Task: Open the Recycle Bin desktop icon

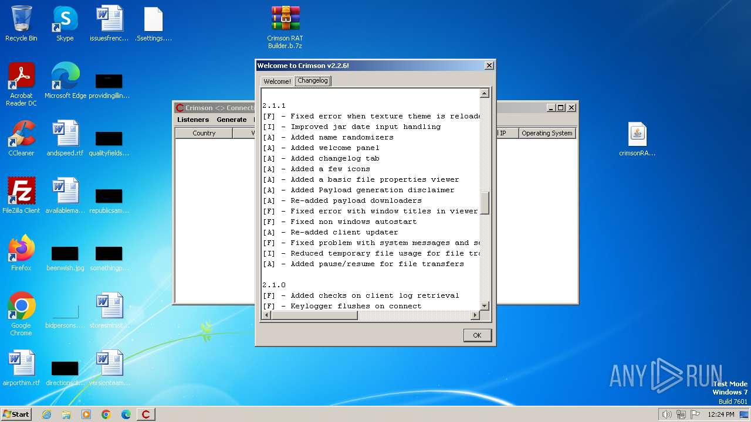Action: tap(21, 23)
